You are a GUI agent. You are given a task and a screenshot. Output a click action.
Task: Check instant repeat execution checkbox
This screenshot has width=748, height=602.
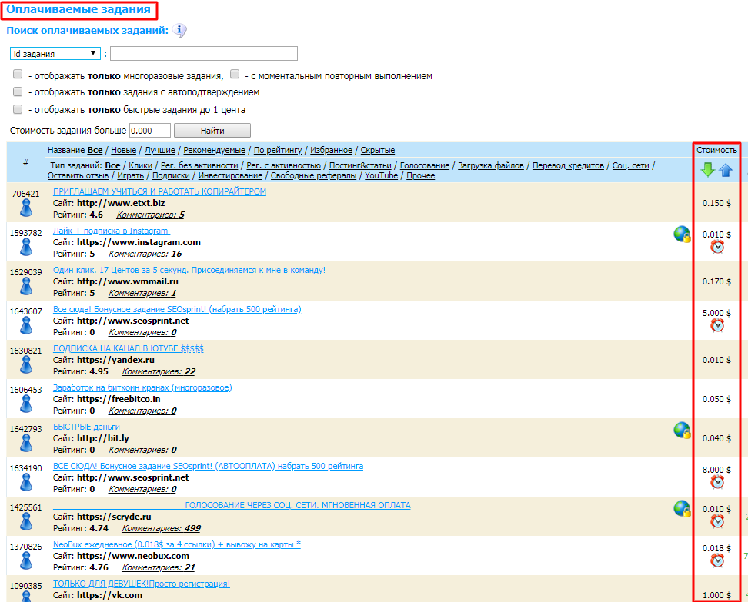point(235,74)
